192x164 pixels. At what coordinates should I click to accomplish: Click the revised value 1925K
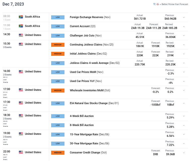point(170,46)
